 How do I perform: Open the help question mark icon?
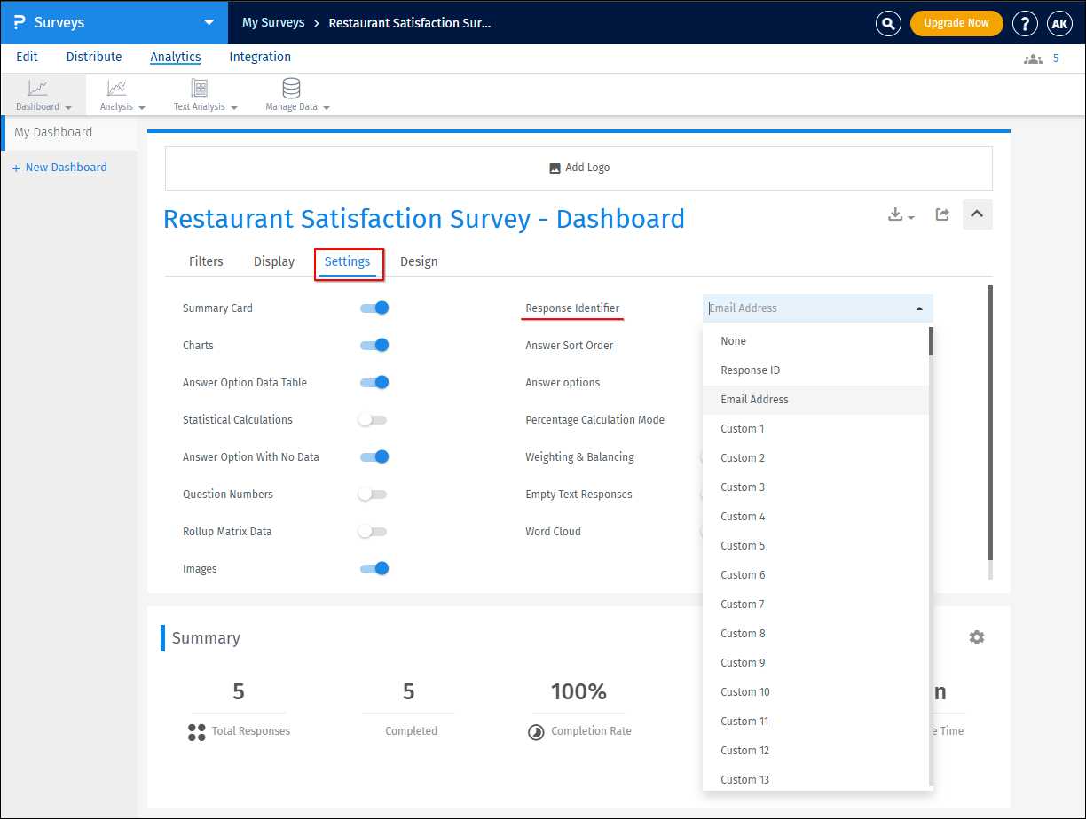1025,23
